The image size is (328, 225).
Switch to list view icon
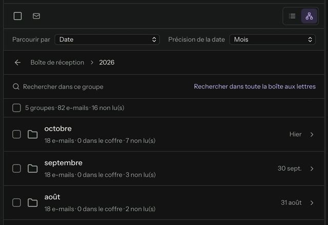(x=292, y=16)
